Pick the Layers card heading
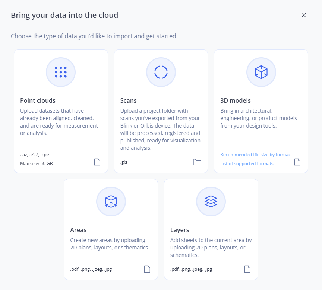This screenshot has height=290, width=322. pyautogui.click(x=180, y=230)
